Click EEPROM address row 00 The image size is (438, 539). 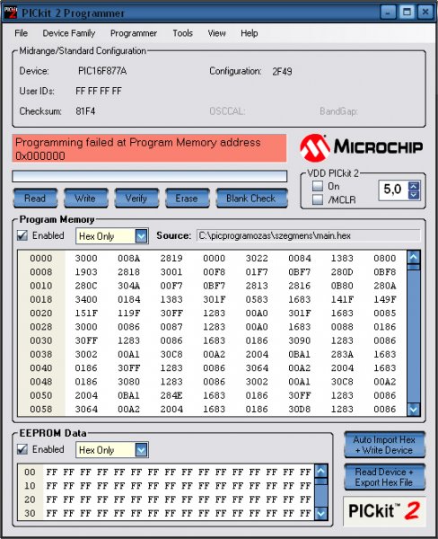30,473
